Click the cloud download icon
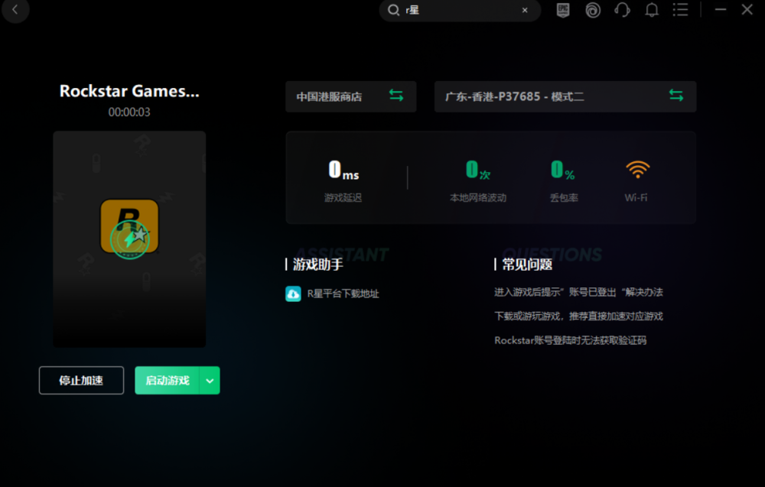The image size is (765, 487). point(293,294)
